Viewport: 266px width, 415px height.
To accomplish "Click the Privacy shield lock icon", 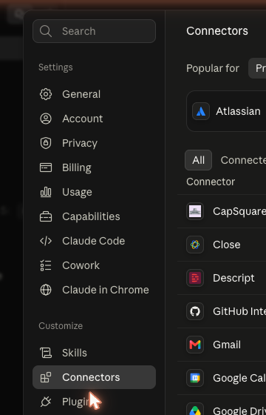I will point(46,143).
